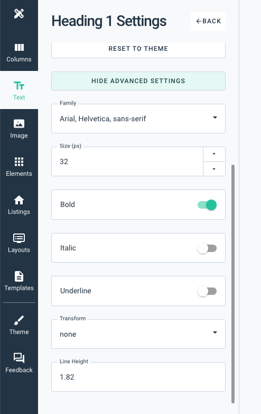Open the Theme brush icon
This screenshot has width=261, height=414.
pos(19,320)
